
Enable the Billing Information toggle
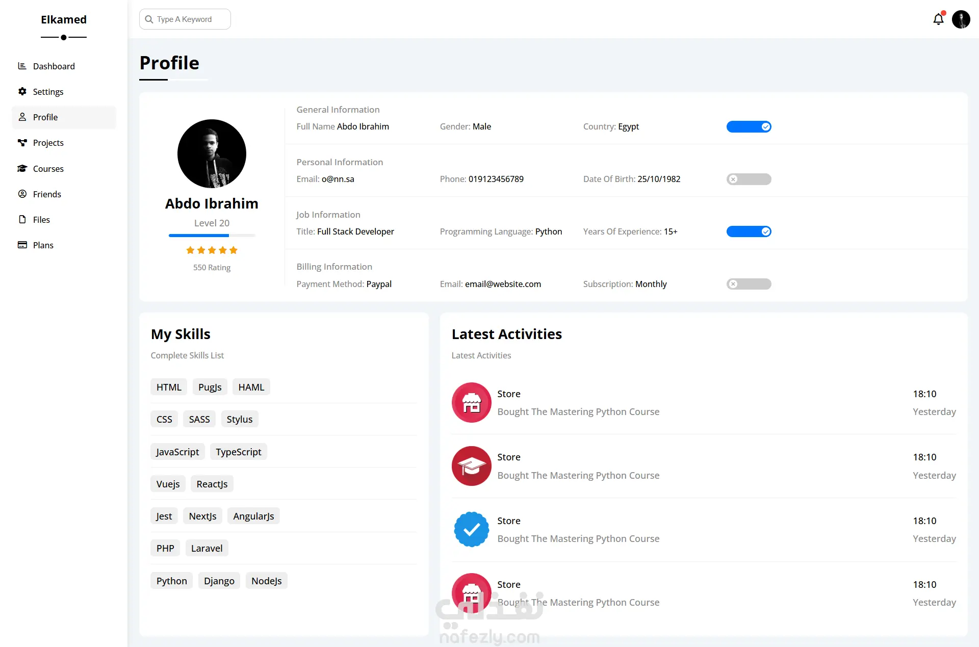tap(749, 284)
